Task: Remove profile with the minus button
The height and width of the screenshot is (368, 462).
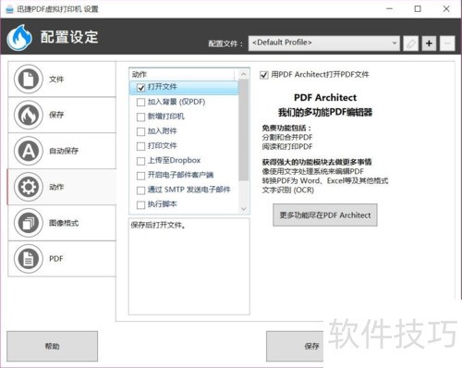Action: pyautogui.click(x=447, y=43)
